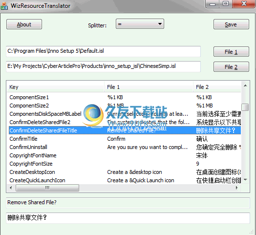The width and height of the screenshot is (256, 235).
Task: Focus the ChineseSimp.isl path field
Action: click(103, 66)
